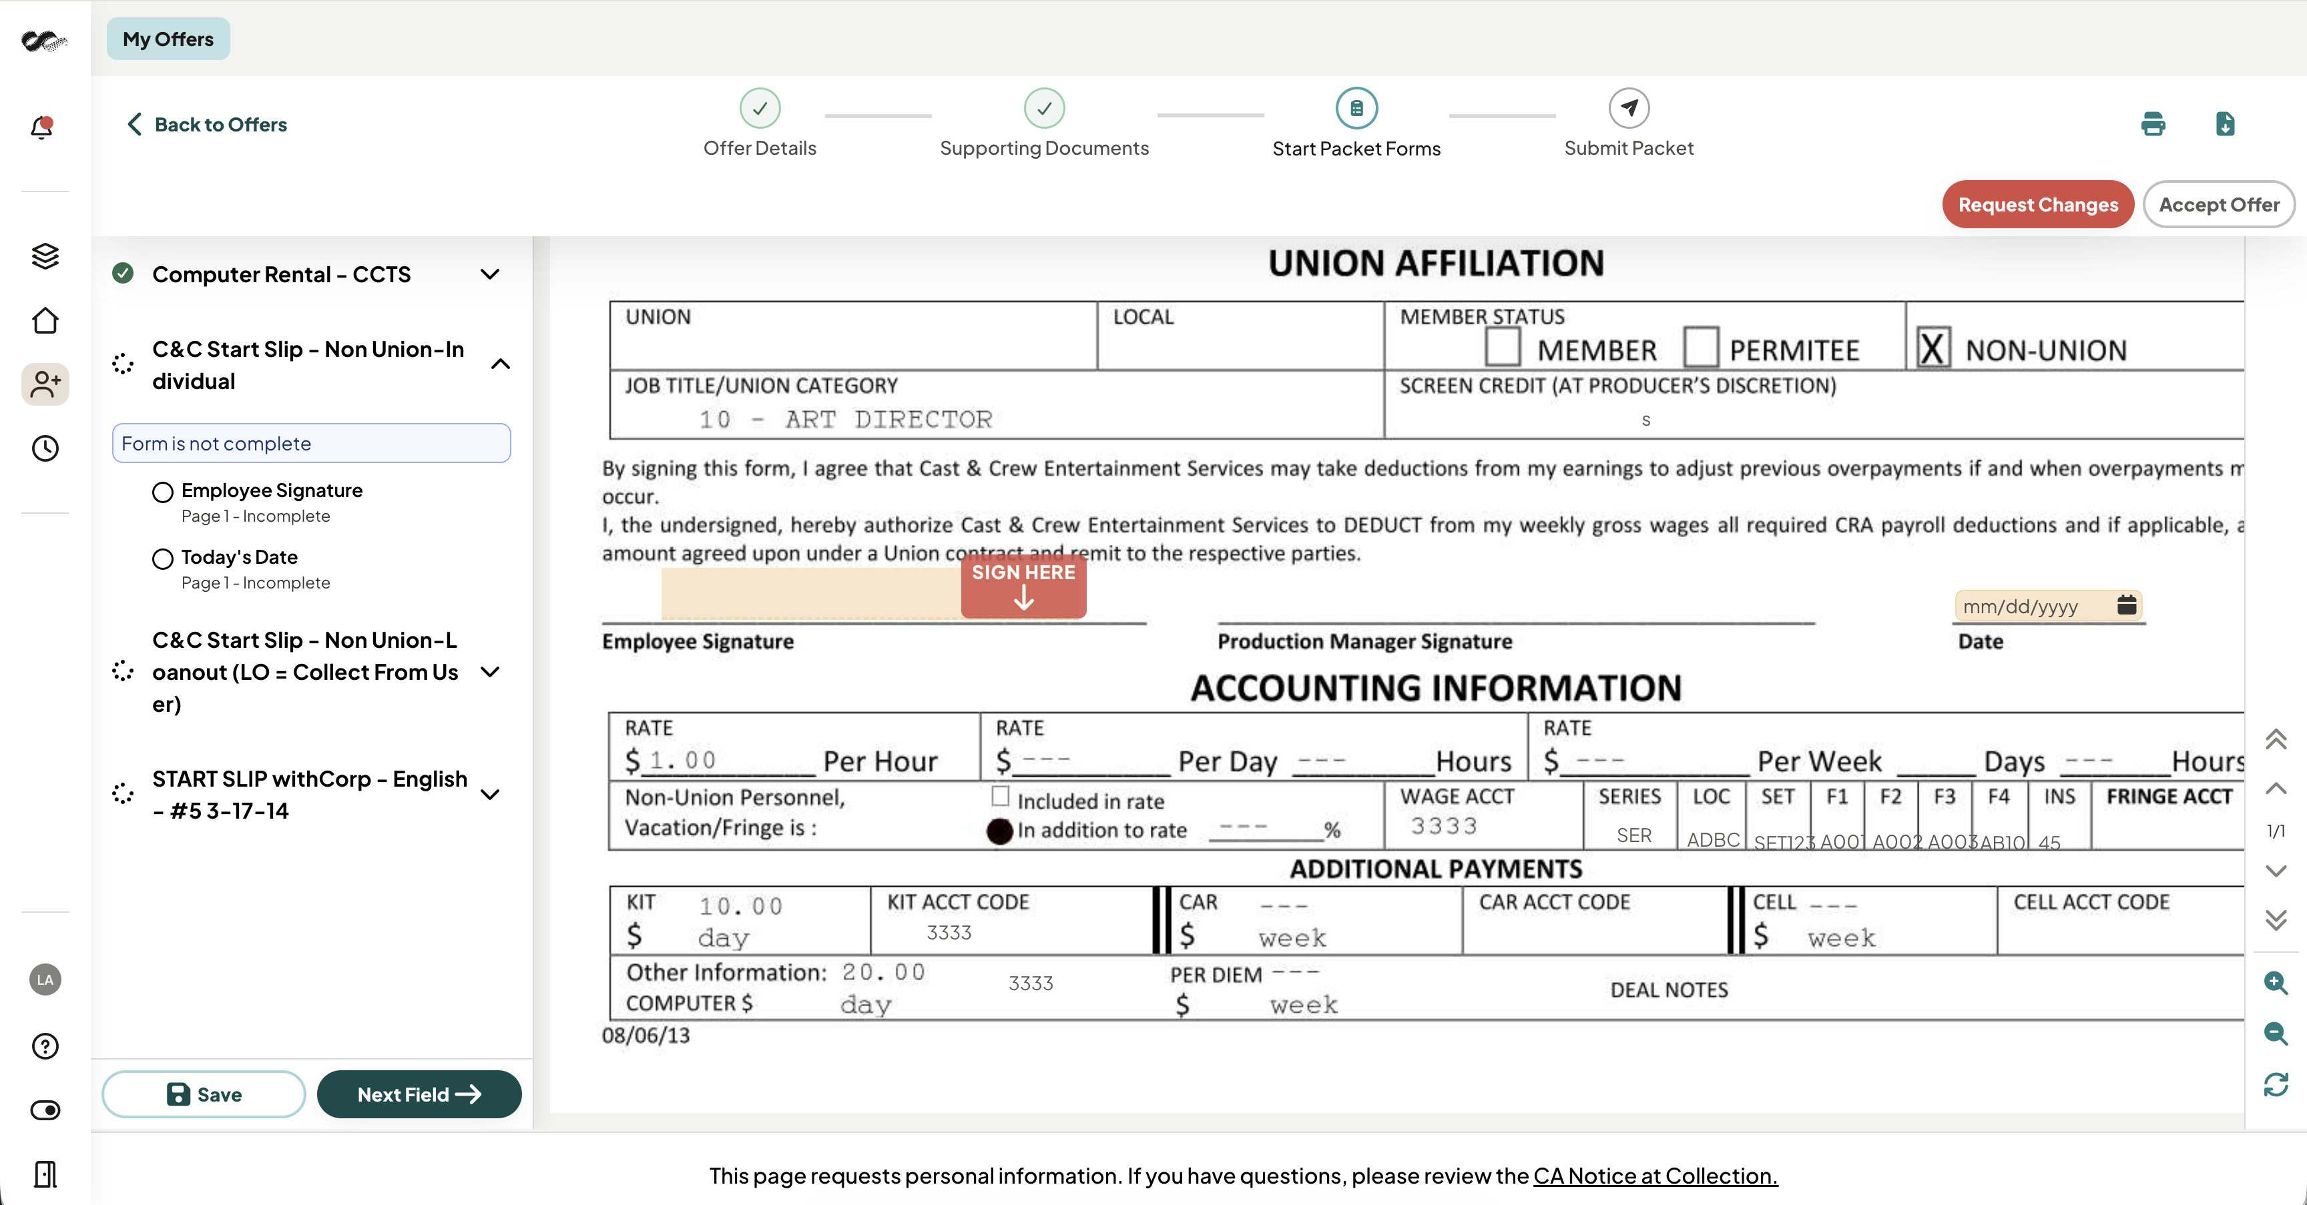
Task: Click the Submit Packet paper plane icon
Action: pyautogui.click(x=1628, y=108)
